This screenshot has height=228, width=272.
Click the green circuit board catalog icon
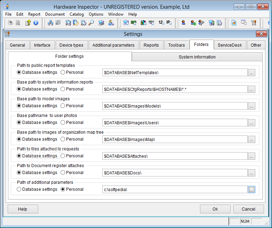134,23
